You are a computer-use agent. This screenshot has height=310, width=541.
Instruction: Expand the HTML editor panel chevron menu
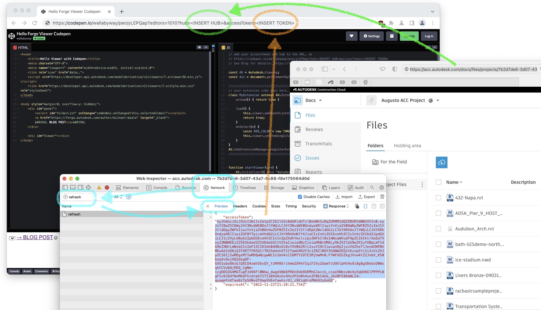(x=206, y=47)
